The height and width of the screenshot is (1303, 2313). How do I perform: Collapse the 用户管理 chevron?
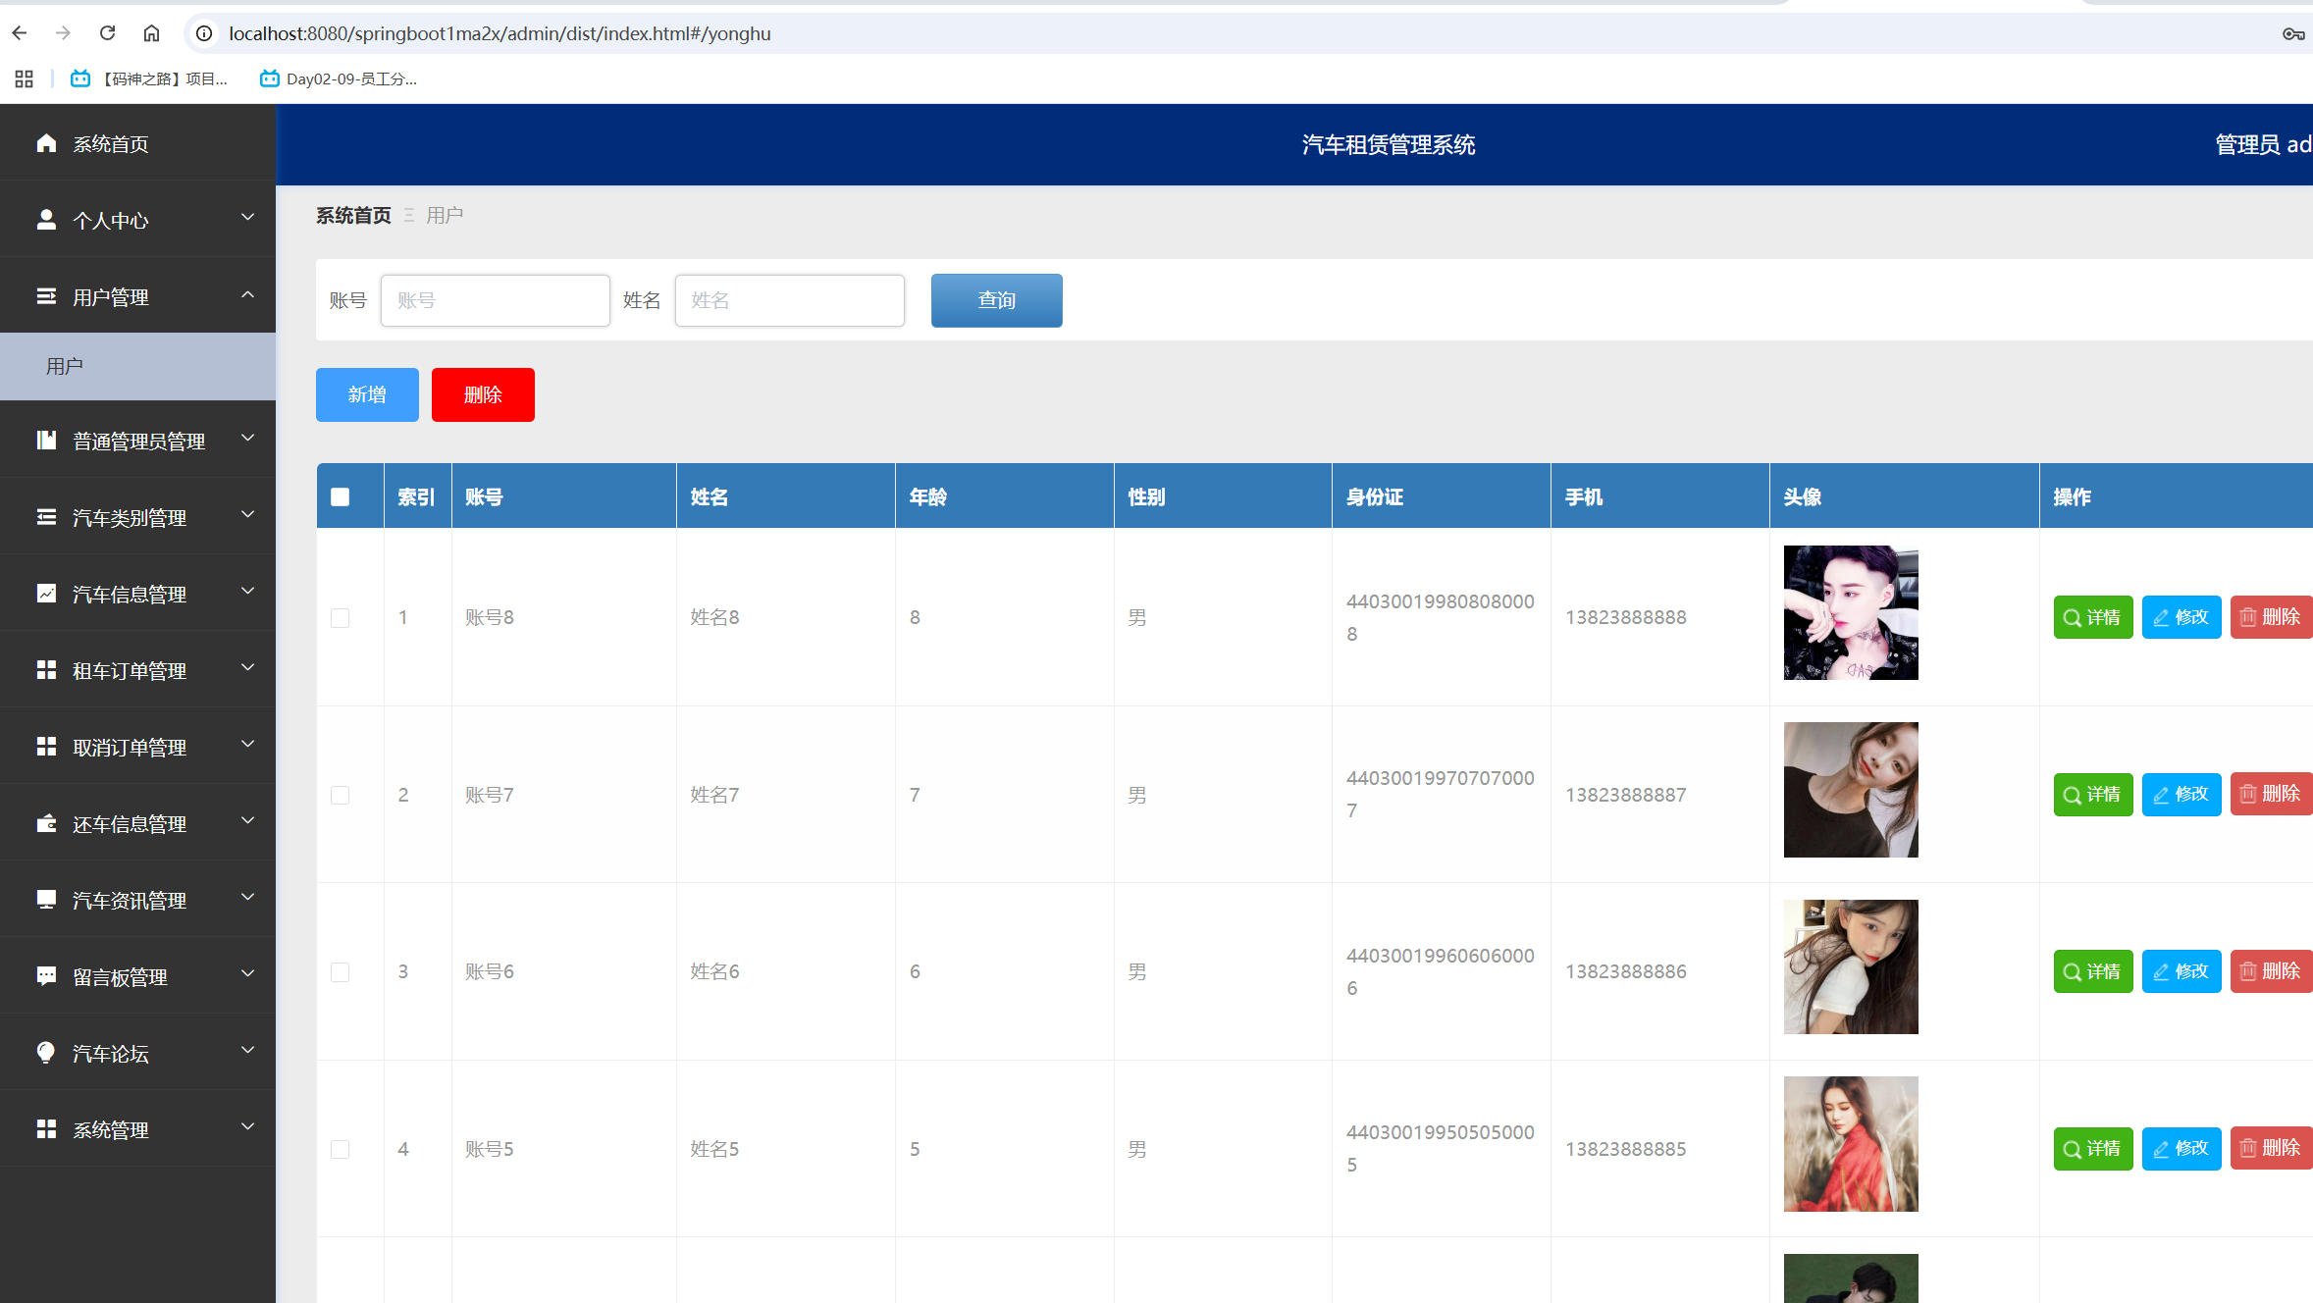click(x=248, y=294)
